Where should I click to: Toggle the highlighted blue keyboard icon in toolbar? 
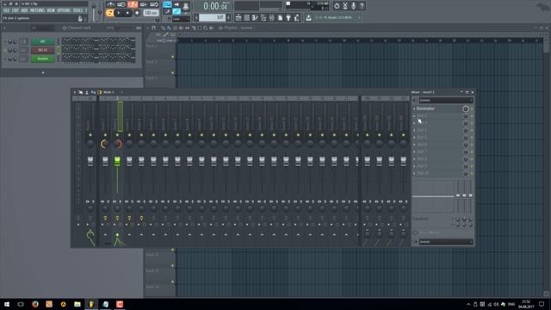click(x=167, y=4)
